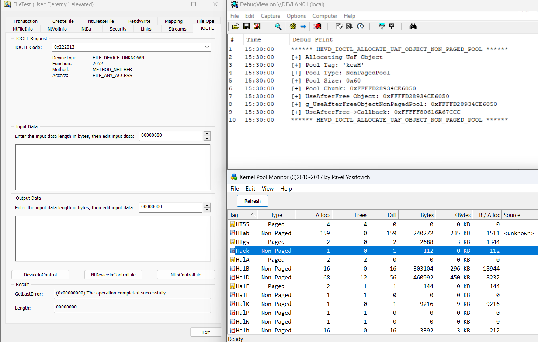
Task: Click the Save floppy icon in DebugView toolbar
Action: (x=246, y=27)
